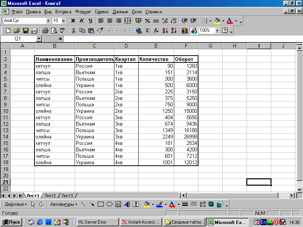This screenshot has height=227, width=303.
Task: Apply currency style icon
Action: pyautogui.click(x=138, y=21)
